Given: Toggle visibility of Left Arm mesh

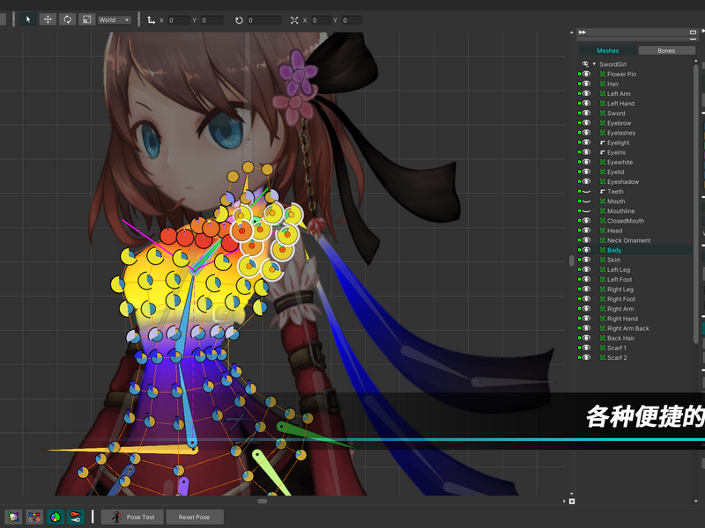Looking at the screenshot, I should (x=586, y=93).
